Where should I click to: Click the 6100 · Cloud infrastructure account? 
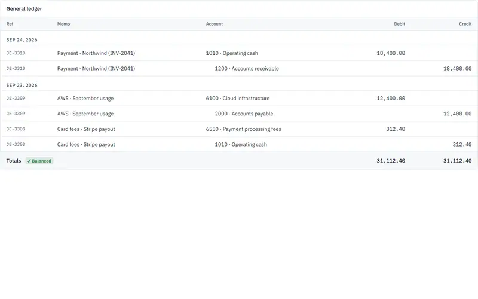pos(238,99)
